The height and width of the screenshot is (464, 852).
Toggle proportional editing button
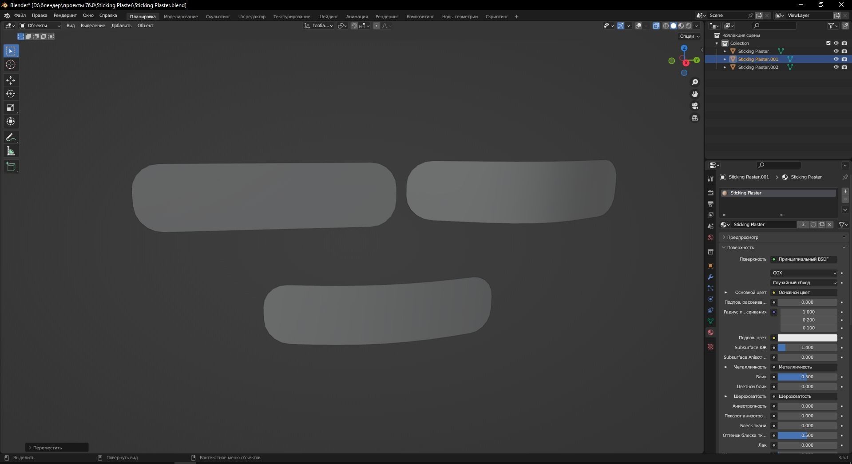[x=376, y=26]
